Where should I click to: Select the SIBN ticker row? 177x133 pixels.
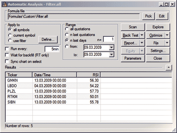(x=88, y=102)
